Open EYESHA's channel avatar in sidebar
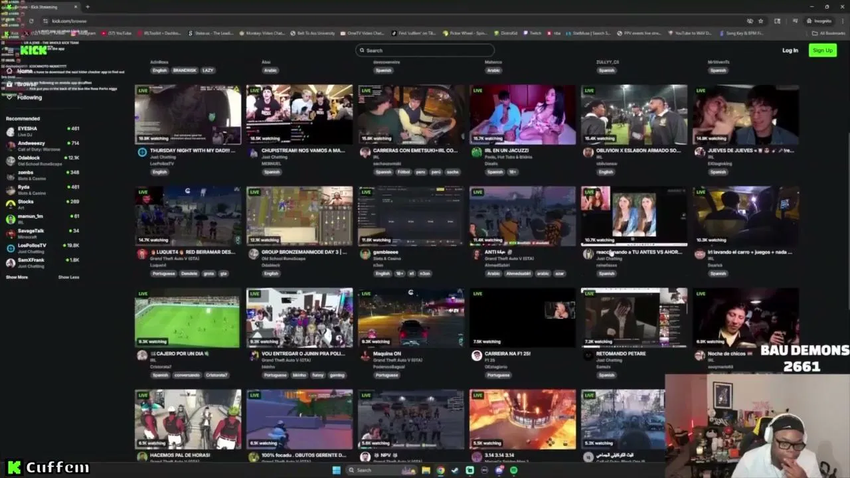Viewport: 850px width, 478px height. (x=10, y=131)
